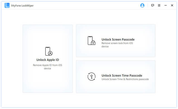This screenshot has height=109, width=178.
Task: Select the Unlock Apple ID heading
Action: click(x=47, y=60)
